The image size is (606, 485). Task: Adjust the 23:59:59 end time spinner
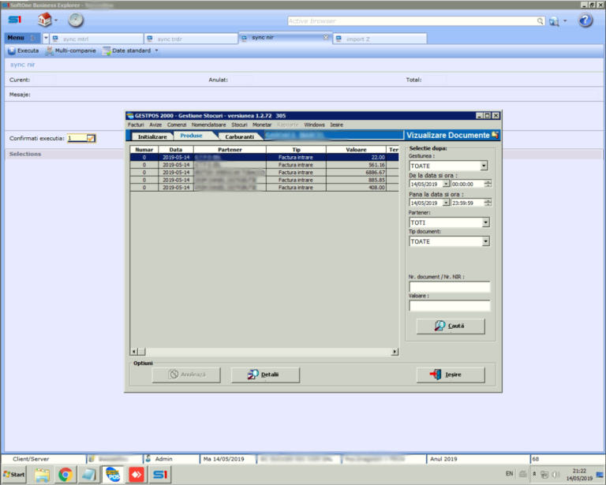pyautogui.click(x=488, y=203)
